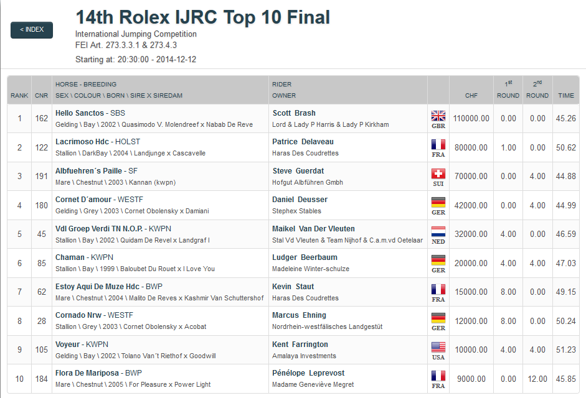Select the TIME column header
The image size is (586, 398).
tap(566, 96)
